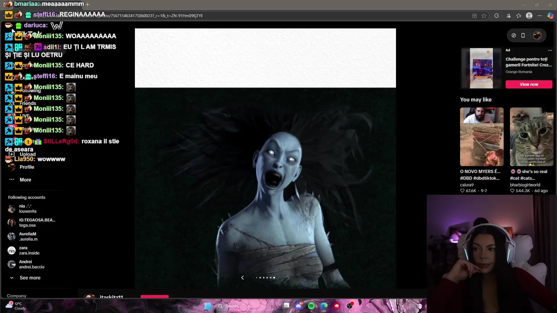
Task: Click 'O NOVO MYERS É...' video caption
Action: point(480,175)
